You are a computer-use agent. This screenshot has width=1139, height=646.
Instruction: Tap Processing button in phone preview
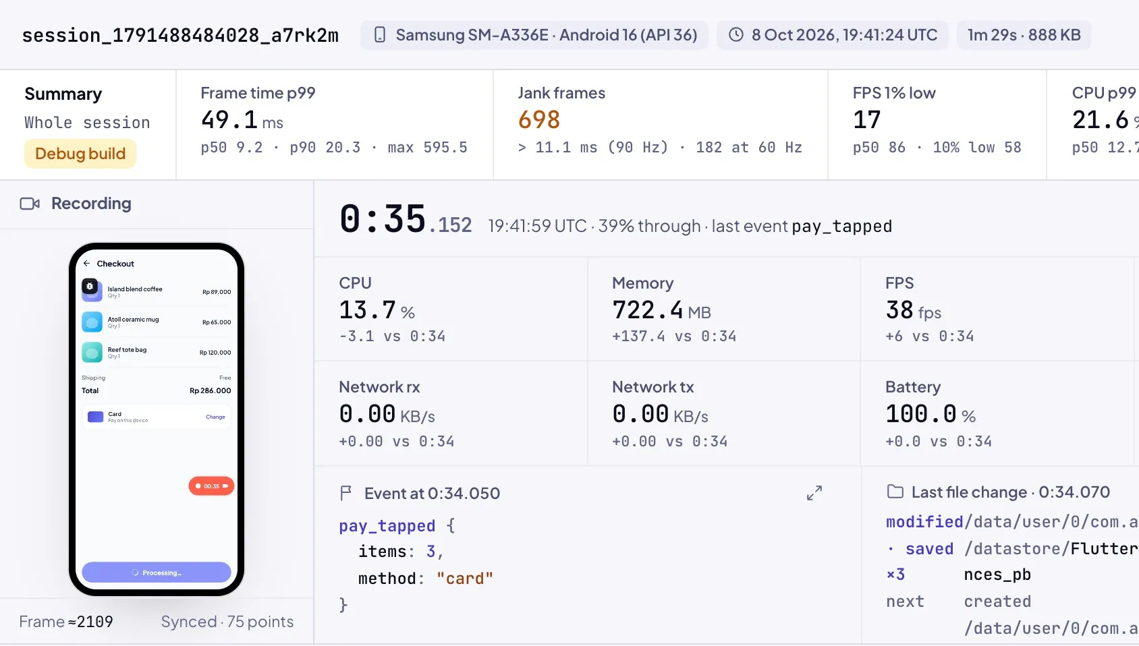pos(157,572)
